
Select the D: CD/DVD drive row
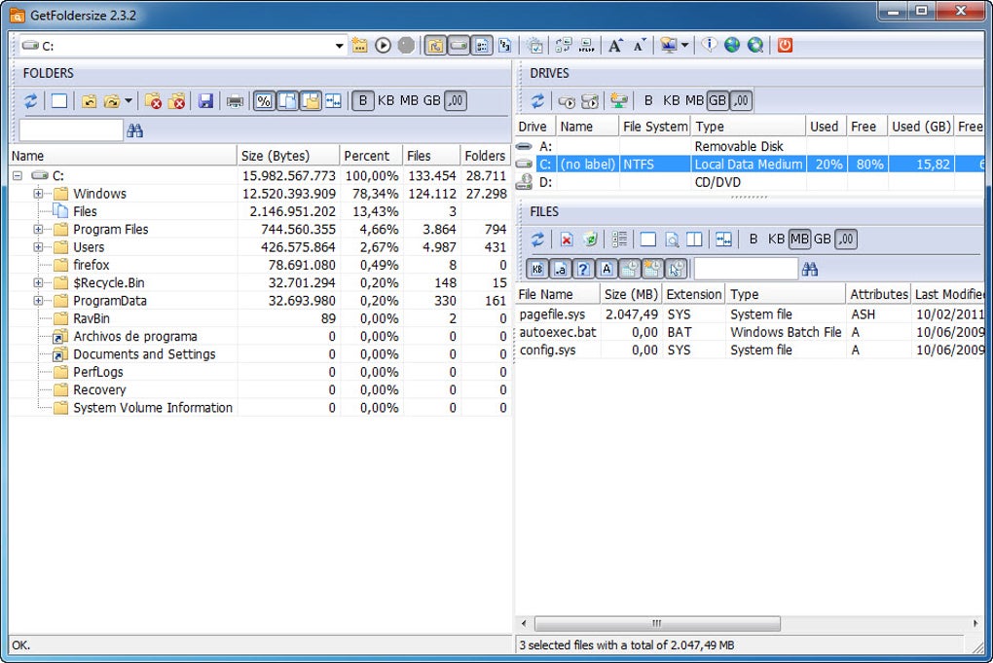pyautogui.click(x=750, y=182)
